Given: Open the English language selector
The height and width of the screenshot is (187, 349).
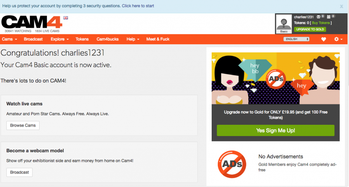Looking at the screenshot, I should tap(296, 39).
